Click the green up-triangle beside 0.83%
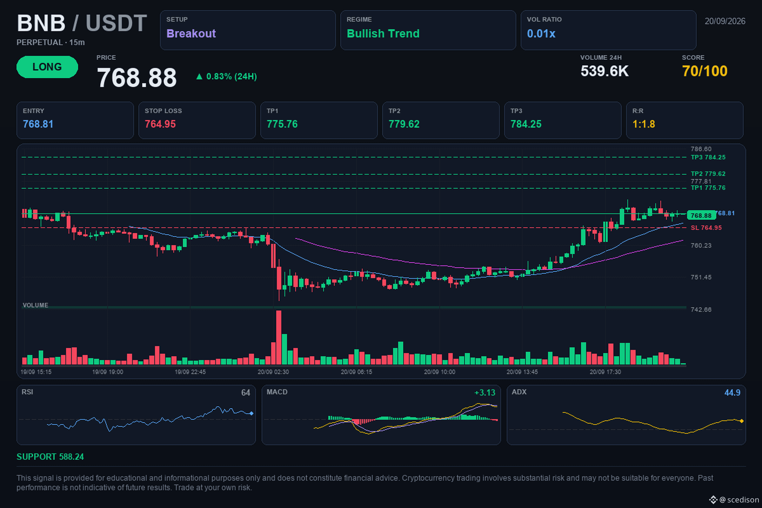762x508 pixels. (x=199, y=77)
